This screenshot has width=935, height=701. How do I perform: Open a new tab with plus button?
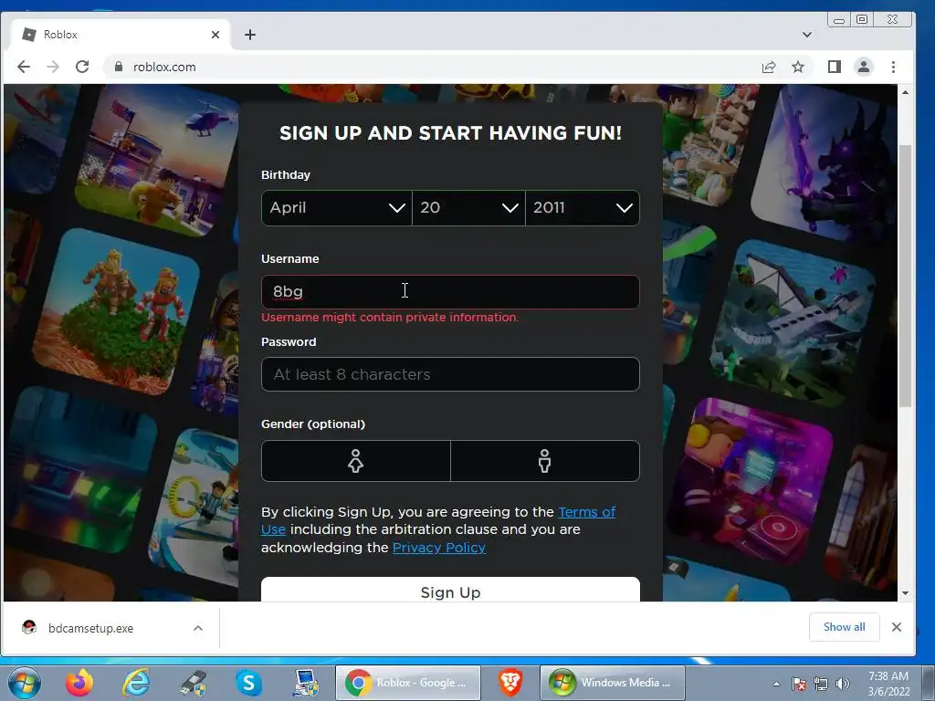(x=250, y=35)
